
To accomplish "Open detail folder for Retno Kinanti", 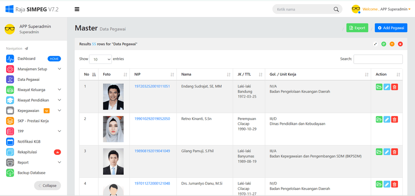I will [x=379, y=120].
